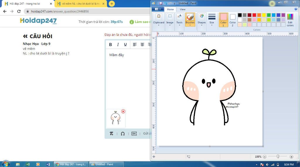Open the Windows Start button
300x167 pixels.
[x=6, y=164]
